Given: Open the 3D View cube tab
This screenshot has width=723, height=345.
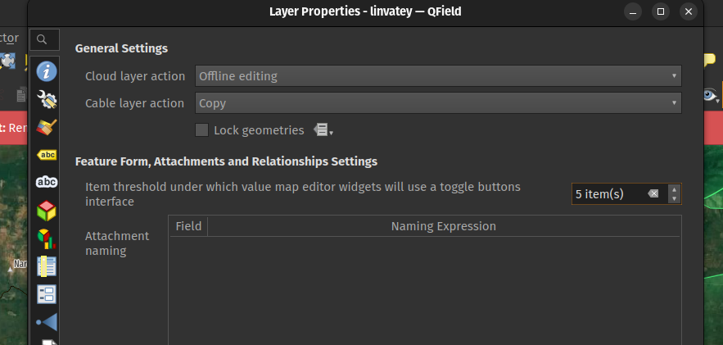Looking at the screenshot, I should (47, 210).
